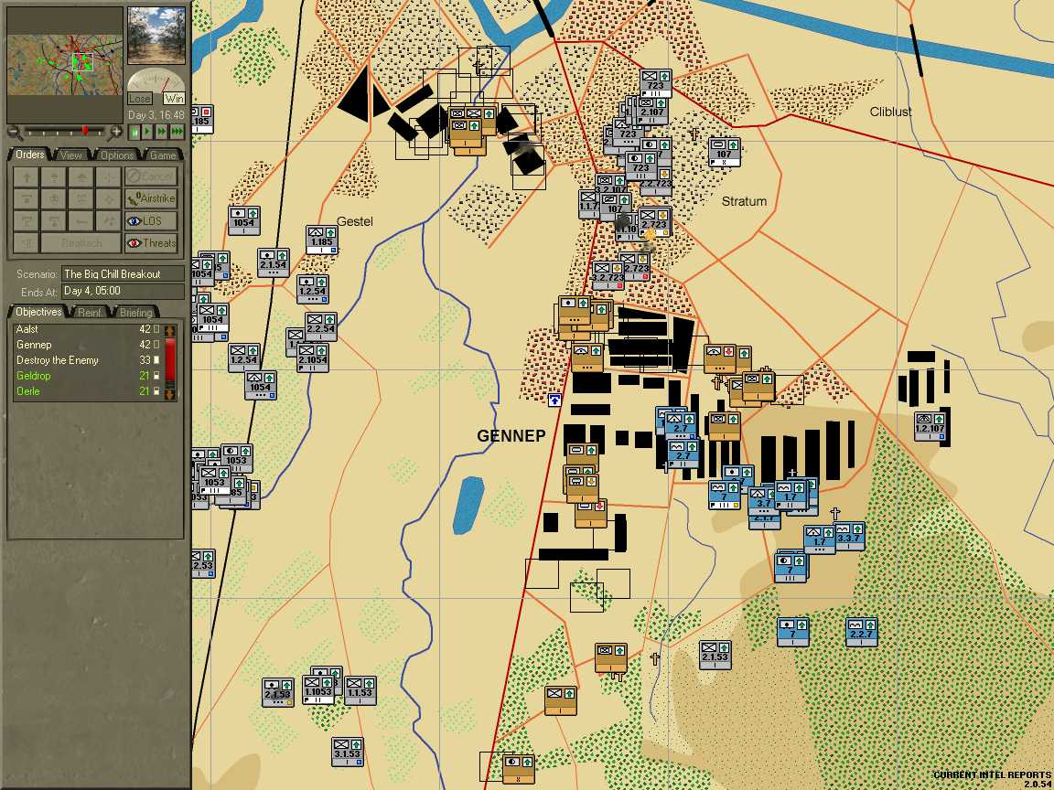
Task: Select the Oerle objective
Action: pos(88,391)
